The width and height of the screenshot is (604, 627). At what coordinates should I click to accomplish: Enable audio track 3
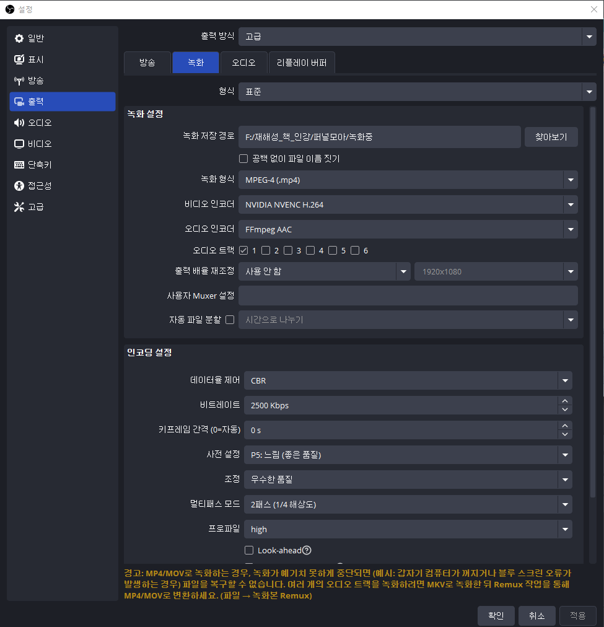click(x=288, y=251)
